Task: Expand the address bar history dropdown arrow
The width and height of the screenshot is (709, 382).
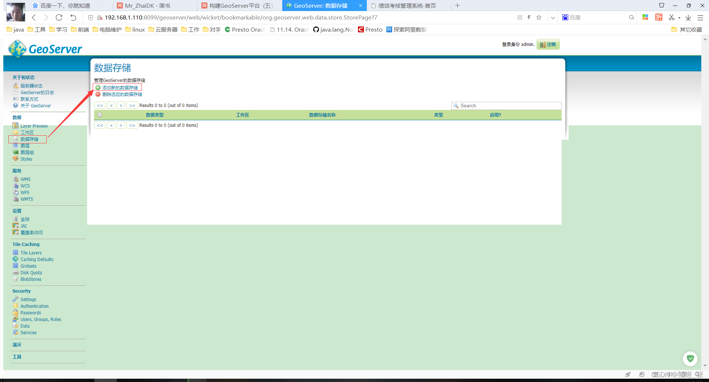Action: click(553, 18)
